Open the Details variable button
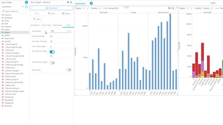The height and width of the screenshot is (125, 223). 66,14
